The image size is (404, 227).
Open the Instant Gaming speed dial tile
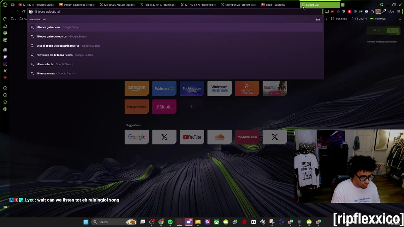tap(247, 89)
